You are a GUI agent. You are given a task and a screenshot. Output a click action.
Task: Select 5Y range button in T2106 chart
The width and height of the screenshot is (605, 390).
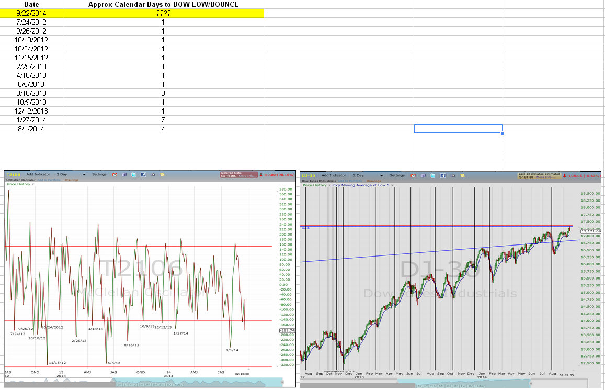[120, 385]
